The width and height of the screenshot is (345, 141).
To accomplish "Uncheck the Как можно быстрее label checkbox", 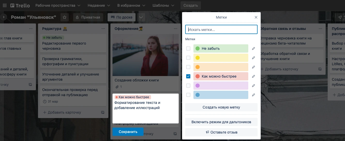I will coord(188,76).
